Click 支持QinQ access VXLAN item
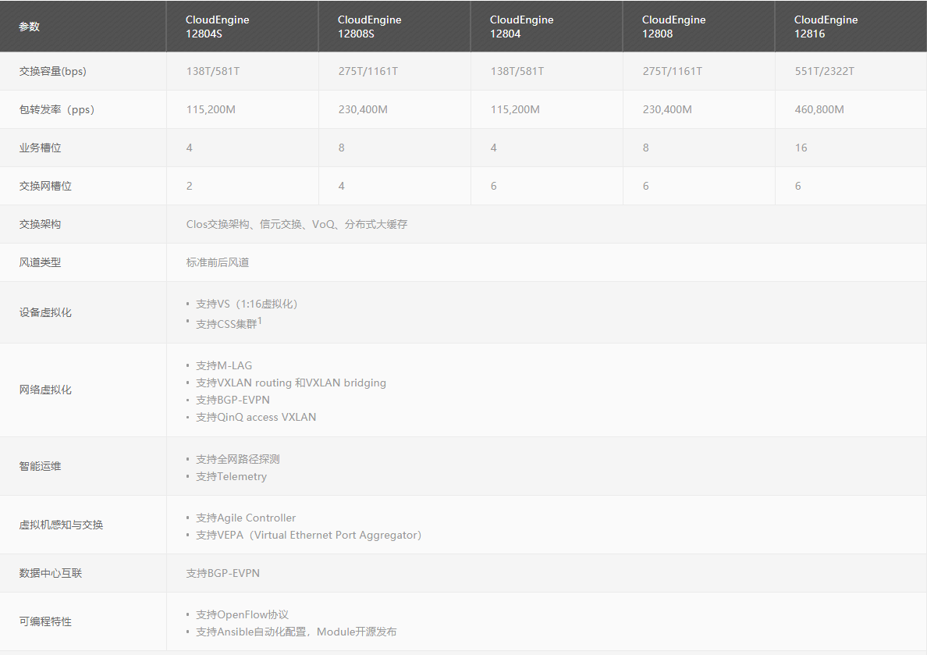 255,417
